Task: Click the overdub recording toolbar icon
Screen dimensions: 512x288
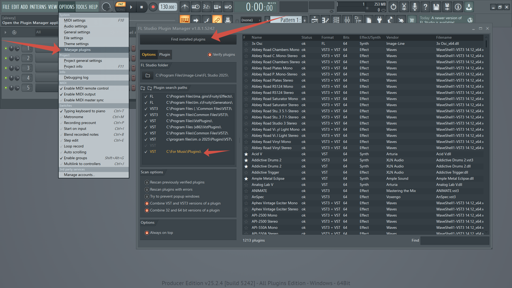Action: pyautogui.click(x=217, y=7)
